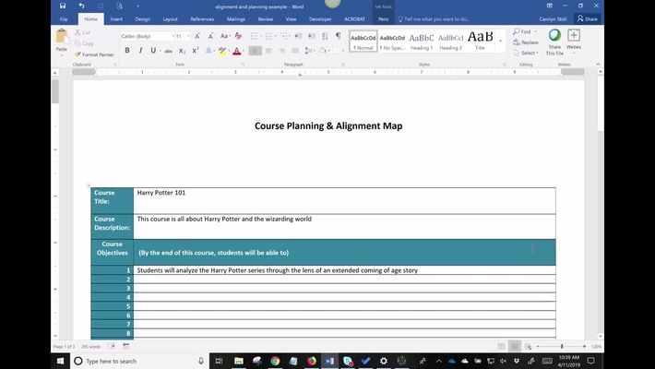Viewport: 655px width, 369px height.
Task: Open the Paragraph dialog launcher
Action: [x=342, y=65]
